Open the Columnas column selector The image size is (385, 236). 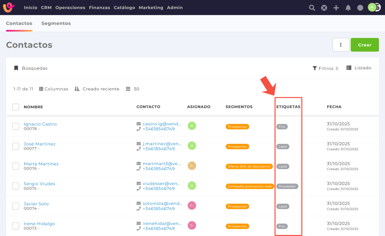[54, 89]
